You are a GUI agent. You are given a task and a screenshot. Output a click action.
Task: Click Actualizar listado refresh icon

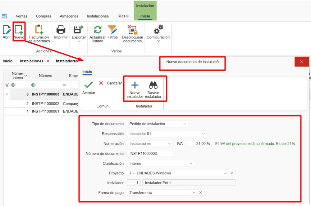click(98, 30)
